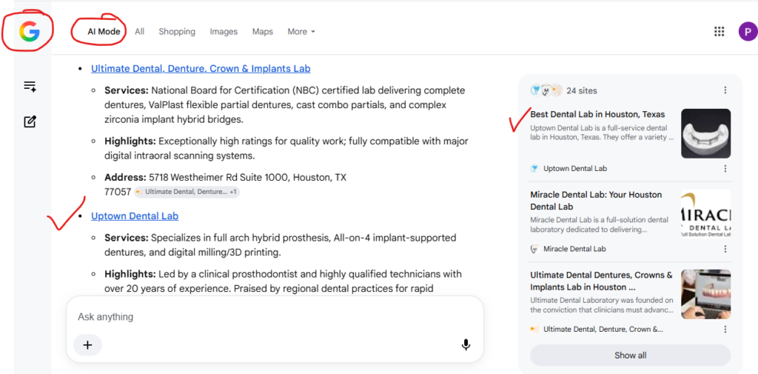Click the Miracle Dental Lab logo thumbnail
Viewport: 758px width, 374px height.
click(705, 214)
